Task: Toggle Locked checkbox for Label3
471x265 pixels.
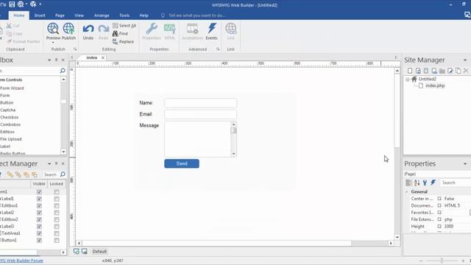Action: click(x=57, y=227)
